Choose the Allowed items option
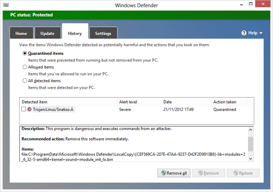The height and width of the screenshot is (192, 273). 25,67
